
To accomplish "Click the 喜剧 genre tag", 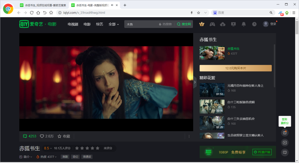I will (x=65, y=157).
